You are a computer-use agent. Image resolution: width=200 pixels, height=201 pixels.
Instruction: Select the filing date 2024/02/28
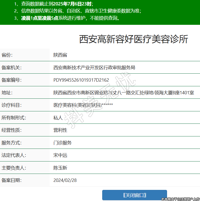click(x=65, y=180)
